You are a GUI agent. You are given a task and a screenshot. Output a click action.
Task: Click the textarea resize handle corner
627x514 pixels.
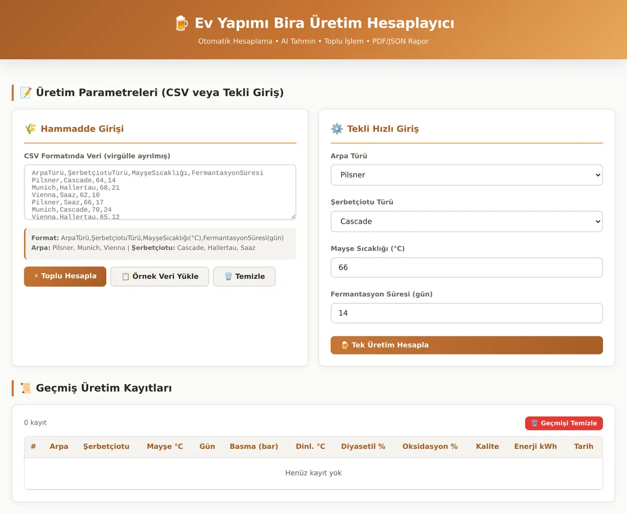[x=293, y=216]
